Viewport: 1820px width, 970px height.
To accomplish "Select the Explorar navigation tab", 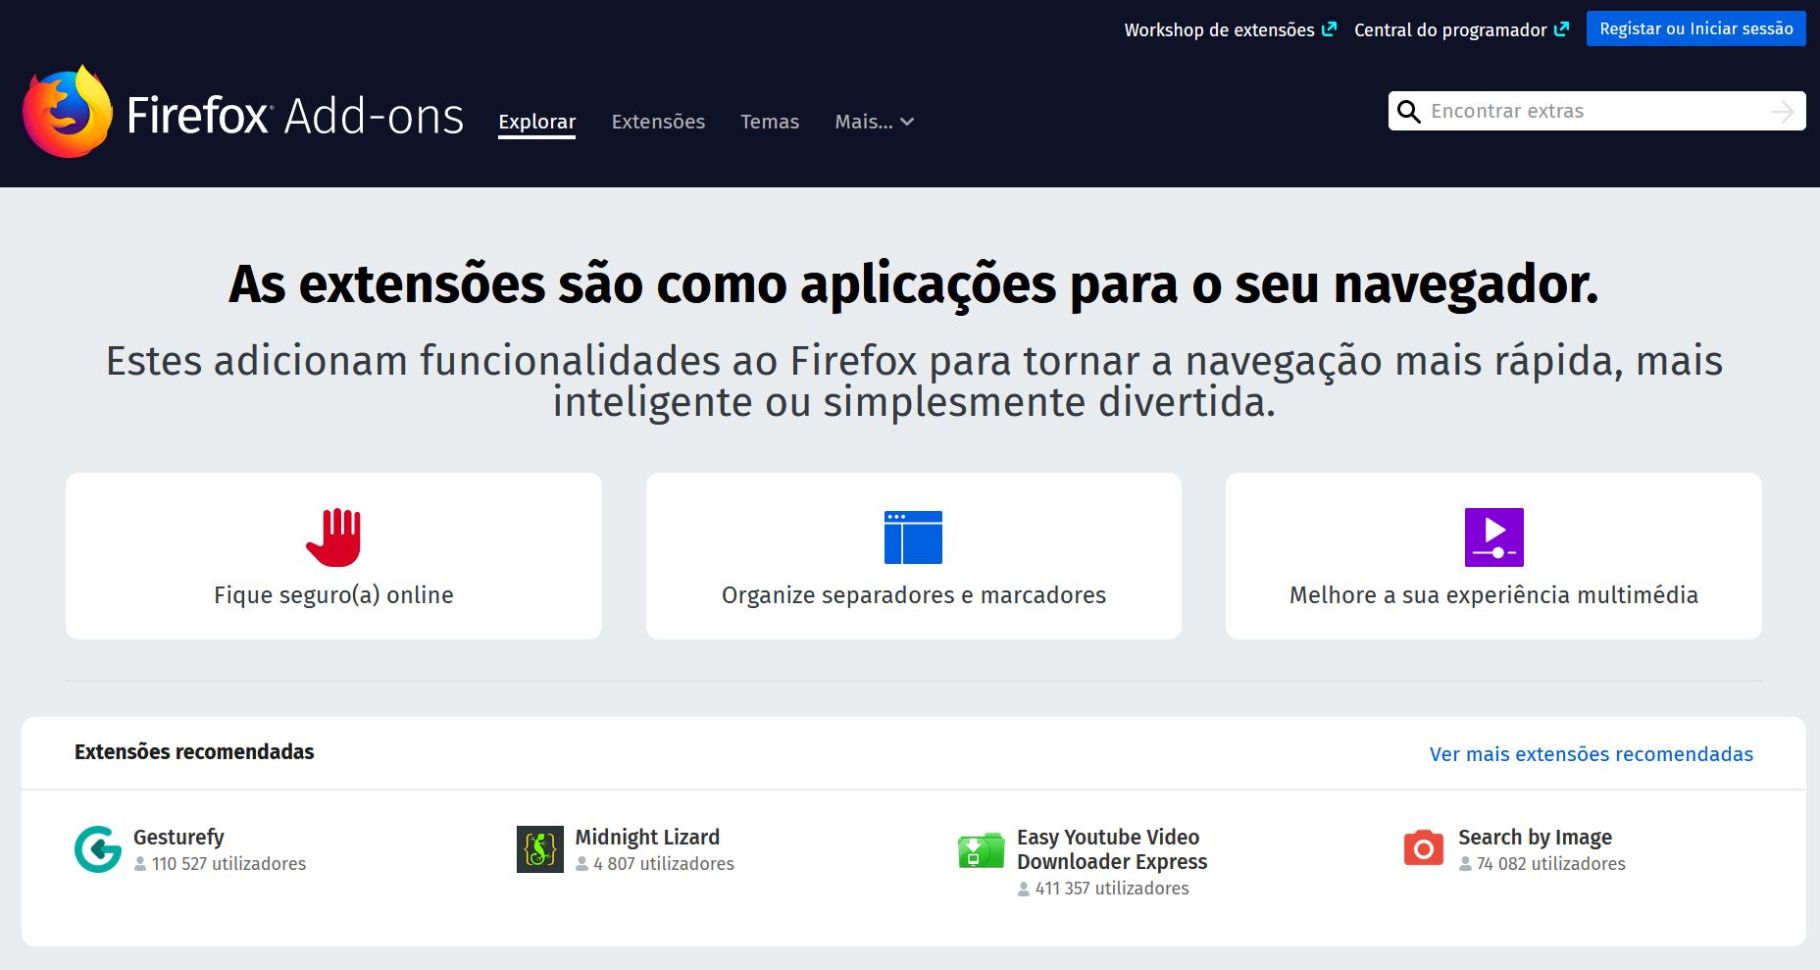I will click(x=536, y=122).
